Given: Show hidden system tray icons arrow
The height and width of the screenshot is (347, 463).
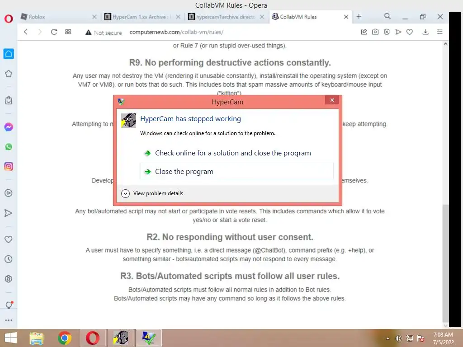Looking at the screenshot, I should click(387, 338).
